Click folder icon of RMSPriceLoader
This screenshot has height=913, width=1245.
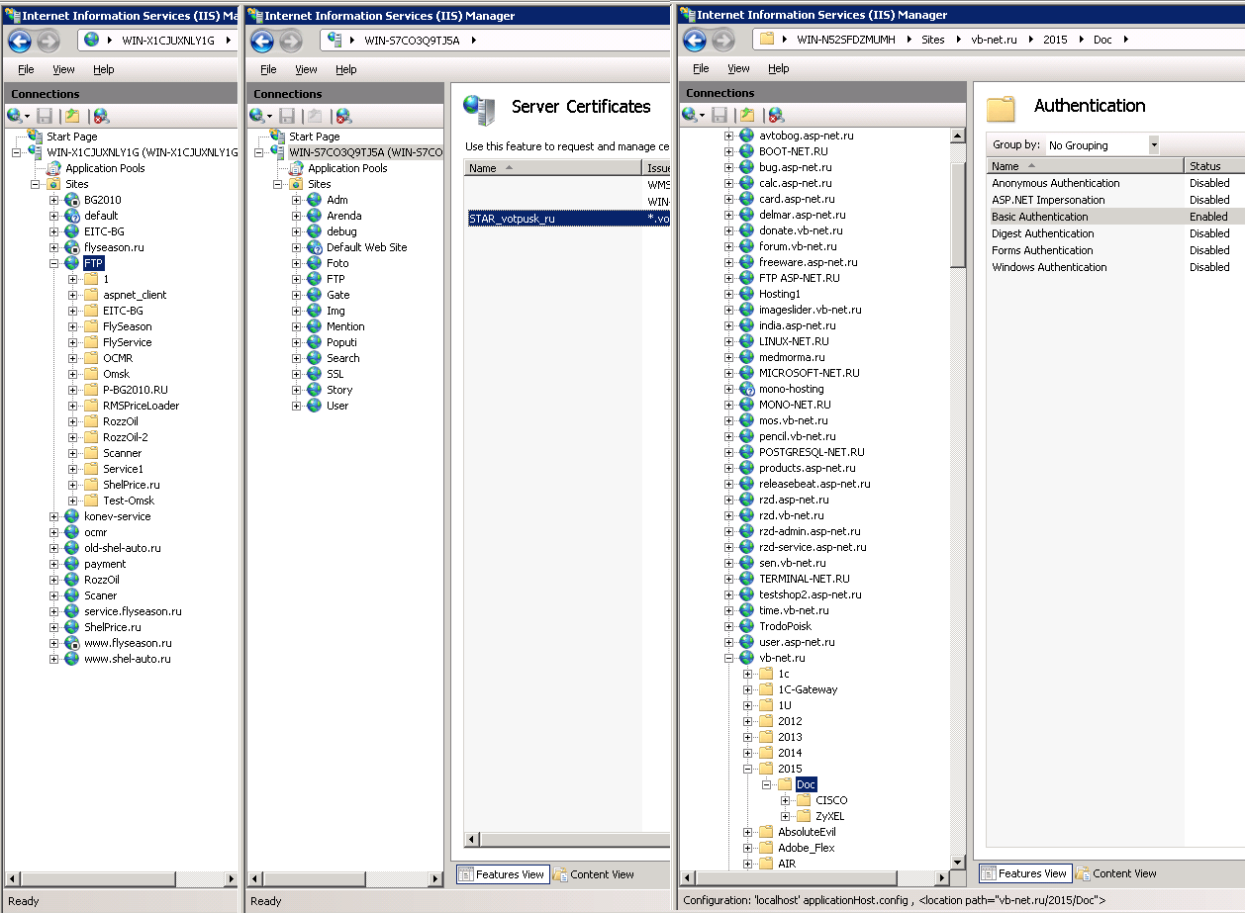91,406
